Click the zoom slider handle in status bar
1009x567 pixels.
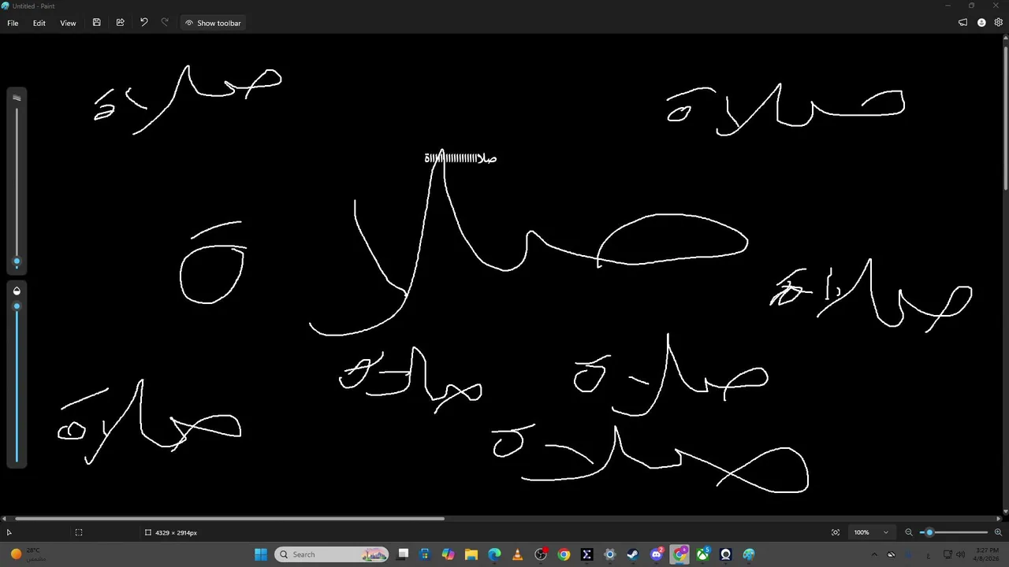[x=929, y=532]
